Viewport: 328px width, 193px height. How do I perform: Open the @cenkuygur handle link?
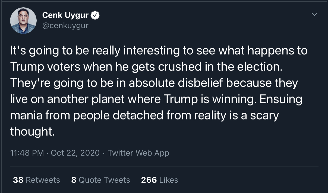click(x=65, y=26)
